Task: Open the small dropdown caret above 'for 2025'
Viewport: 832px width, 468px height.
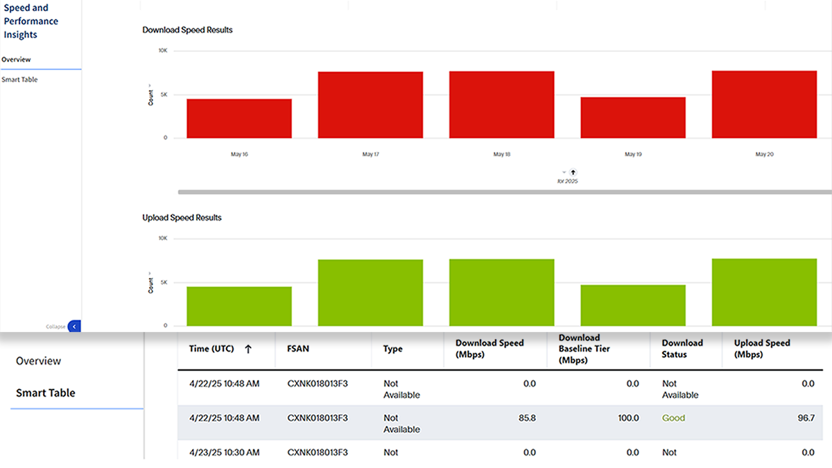Action: [564, 172]
